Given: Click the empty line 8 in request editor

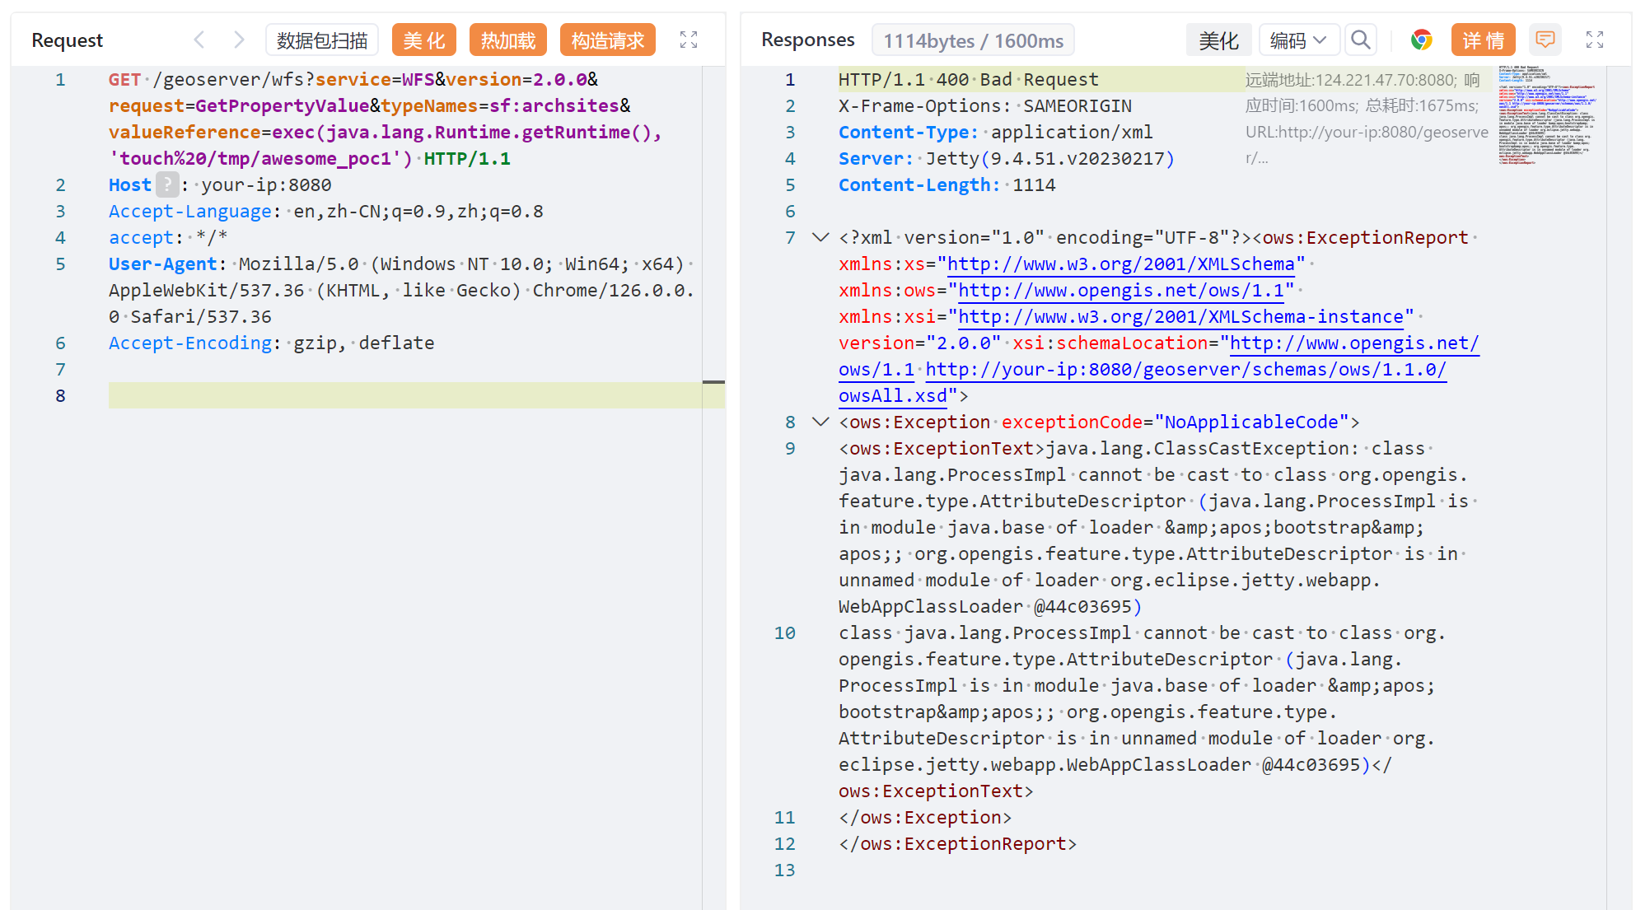Looking at the screenshot, I should click(404, 395).
